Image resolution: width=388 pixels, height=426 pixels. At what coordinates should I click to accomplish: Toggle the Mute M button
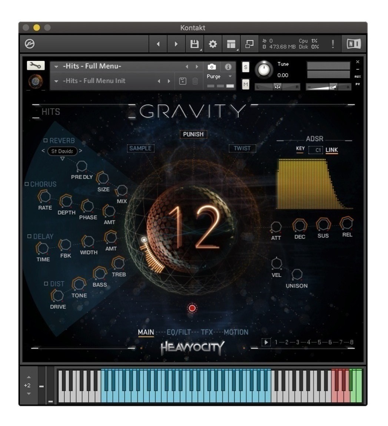[245, 85]
